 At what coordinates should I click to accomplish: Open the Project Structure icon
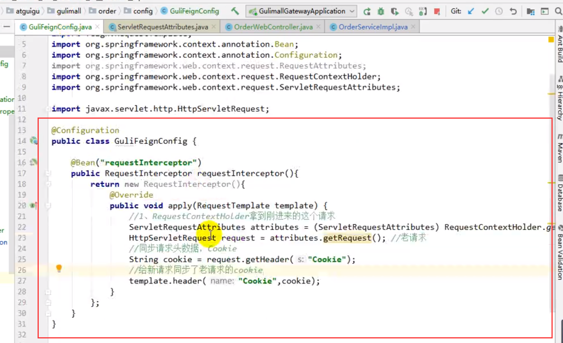(531, 11)
